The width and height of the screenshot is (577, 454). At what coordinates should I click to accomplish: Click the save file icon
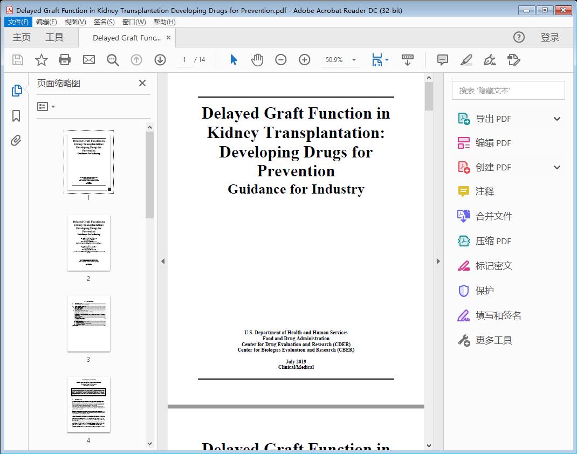point(17,60)
